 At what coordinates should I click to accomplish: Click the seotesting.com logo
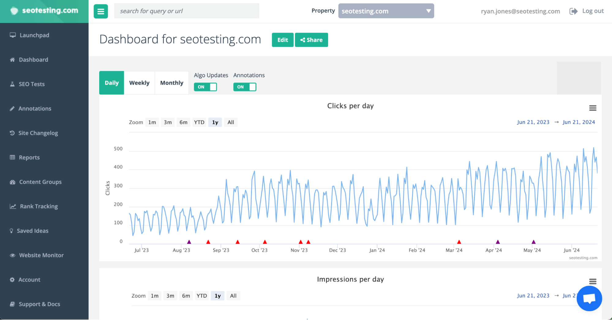pyautogui.click(x=44, y=11)
